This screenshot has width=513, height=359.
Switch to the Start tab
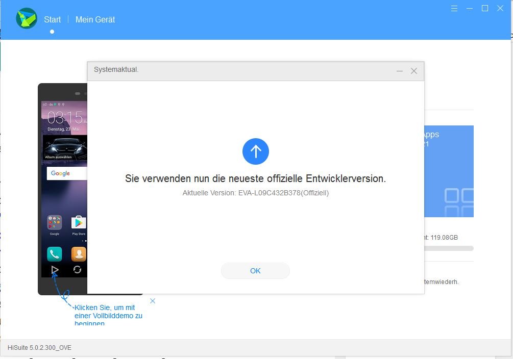[53, 19]
